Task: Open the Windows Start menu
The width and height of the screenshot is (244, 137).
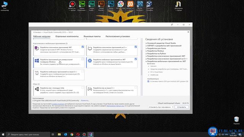Action: pos(3,134)
